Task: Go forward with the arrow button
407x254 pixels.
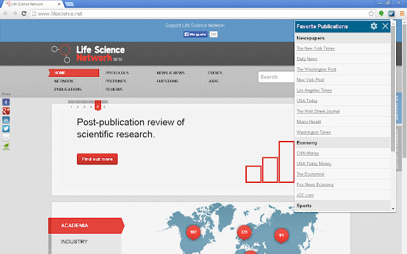Action: (15, 13)
